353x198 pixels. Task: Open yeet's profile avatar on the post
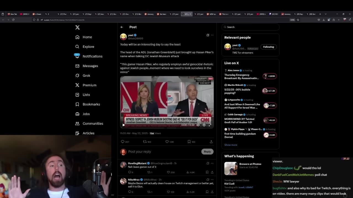point(123,37)
